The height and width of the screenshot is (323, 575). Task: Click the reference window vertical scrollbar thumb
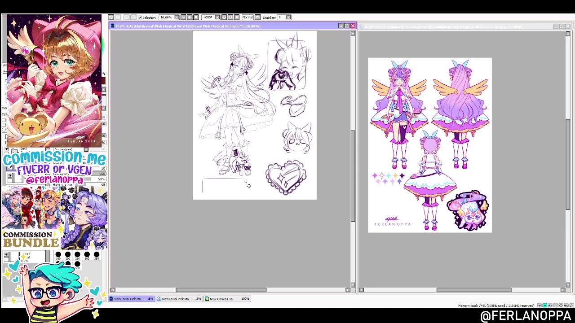click(568, 164)
